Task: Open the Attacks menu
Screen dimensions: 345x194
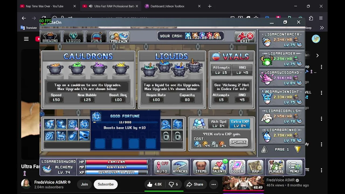Action: 180,167
